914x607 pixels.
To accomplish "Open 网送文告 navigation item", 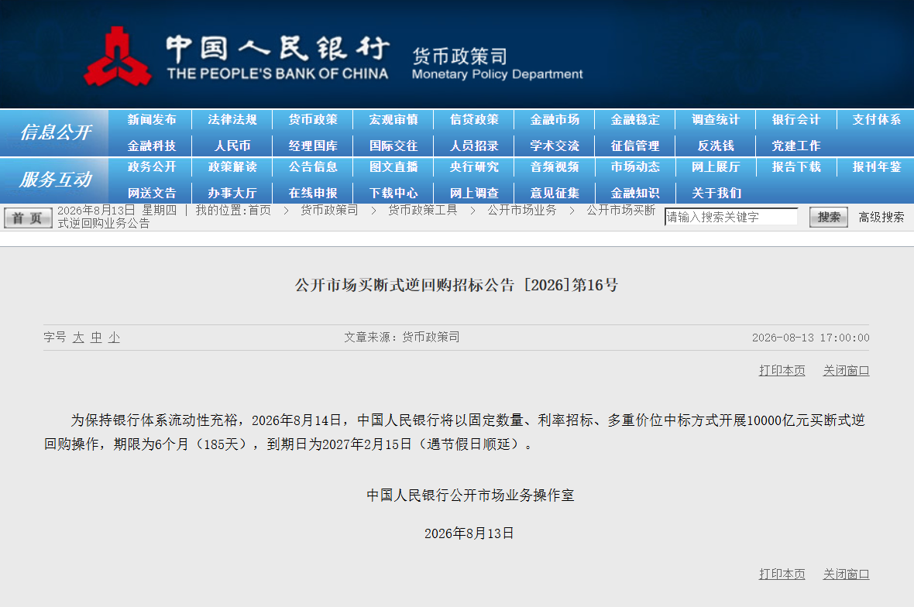I will click(x=152, y=193).
